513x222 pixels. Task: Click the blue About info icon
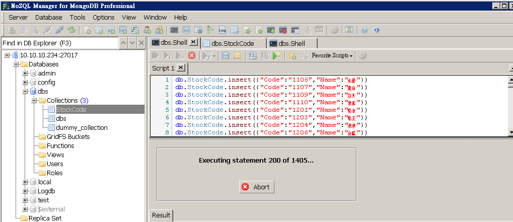click(377, 30)
